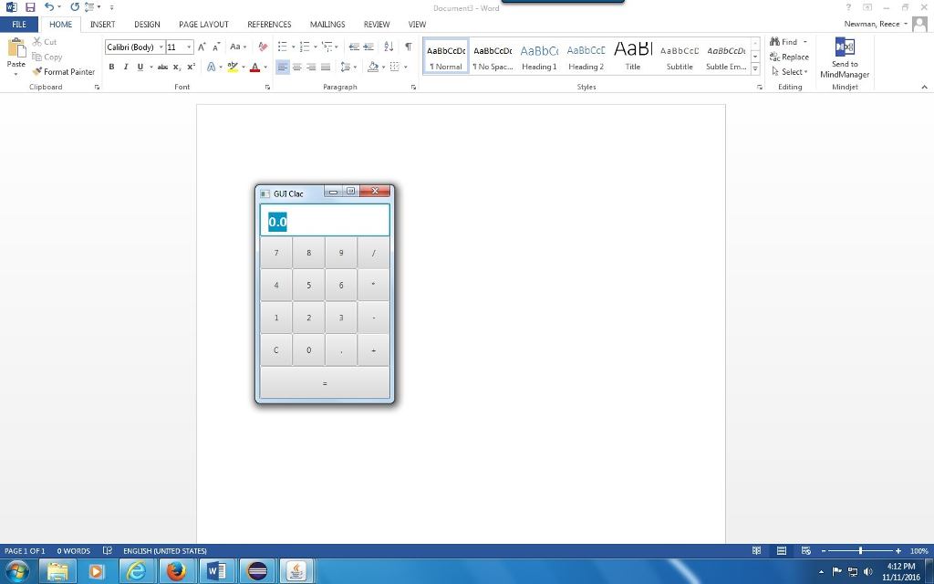This screenshot has width=934, height=584.
Task: Click Replace in Editing group
Action: click(789, 57)
